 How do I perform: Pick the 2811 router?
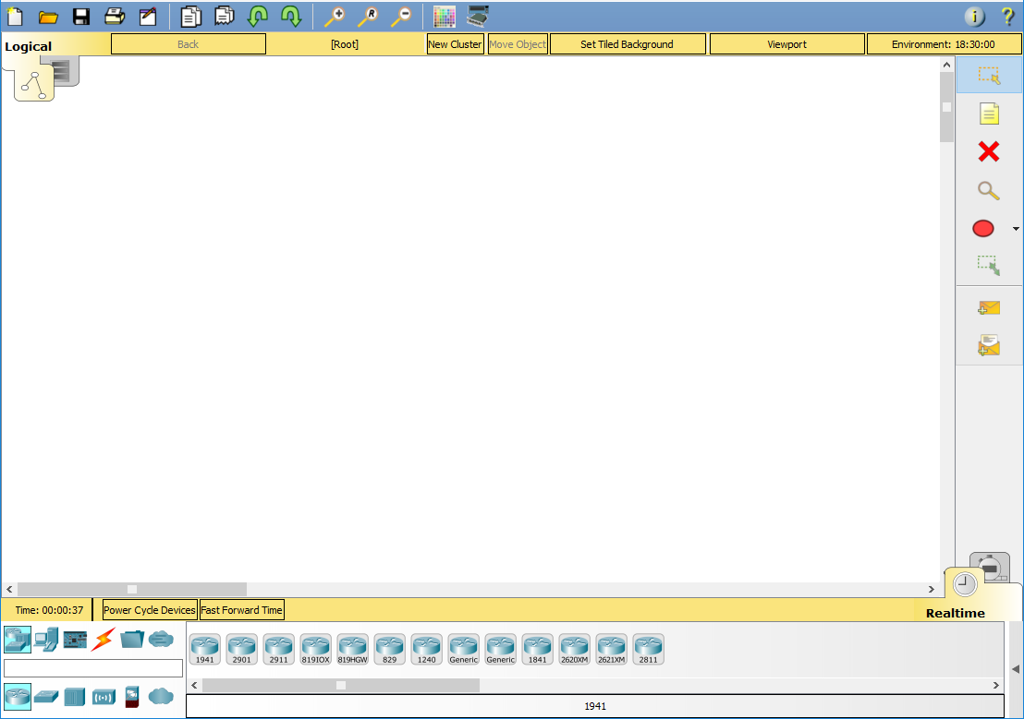(x=649, y=649)
